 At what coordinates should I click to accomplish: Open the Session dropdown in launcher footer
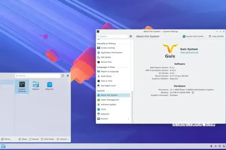(x=63, y=139)
